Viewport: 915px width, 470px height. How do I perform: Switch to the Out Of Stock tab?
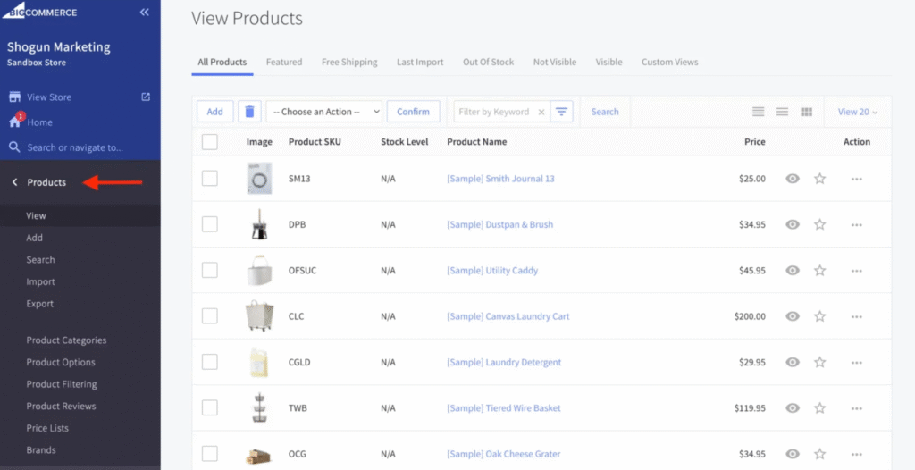[488, 62]
